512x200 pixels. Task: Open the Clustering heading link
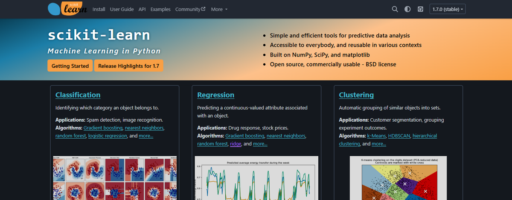click(x=356, y=95)
